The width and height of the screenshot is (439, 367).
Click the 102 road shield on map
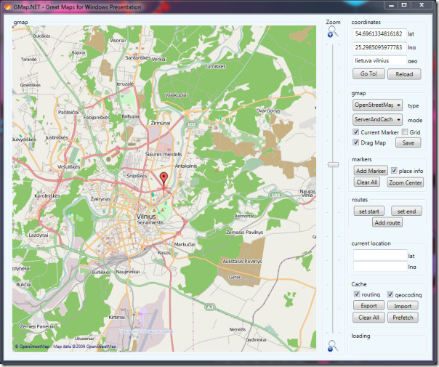click(x=191, y=124)
